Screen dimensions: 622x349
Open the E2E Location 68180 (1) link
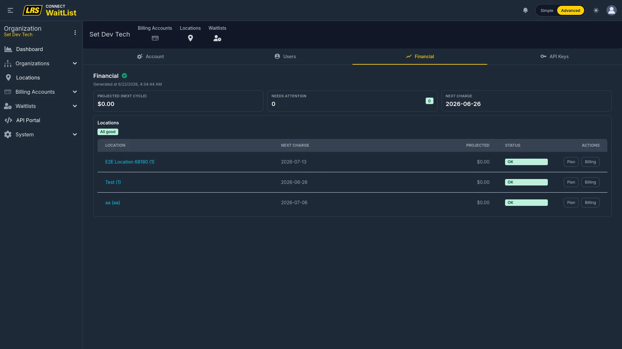point(130,162)
